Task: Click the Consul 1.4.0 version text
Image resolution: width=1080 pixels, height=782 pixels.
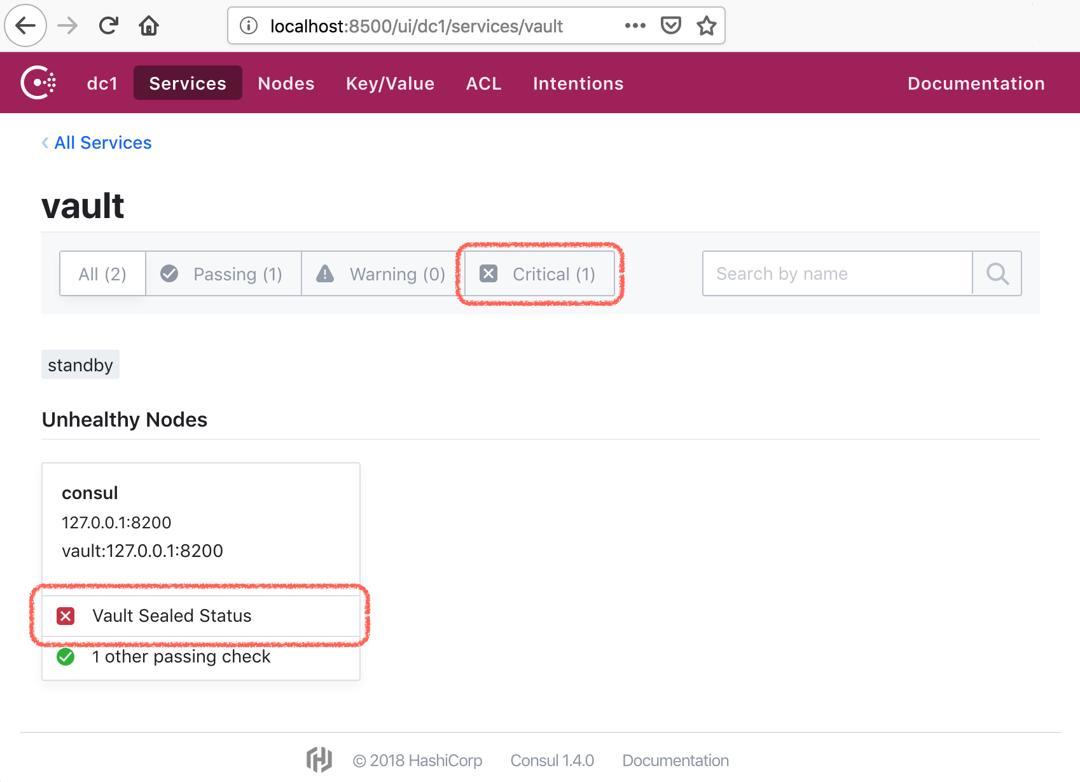Action: pyautogui.click(x=552, y=760)
